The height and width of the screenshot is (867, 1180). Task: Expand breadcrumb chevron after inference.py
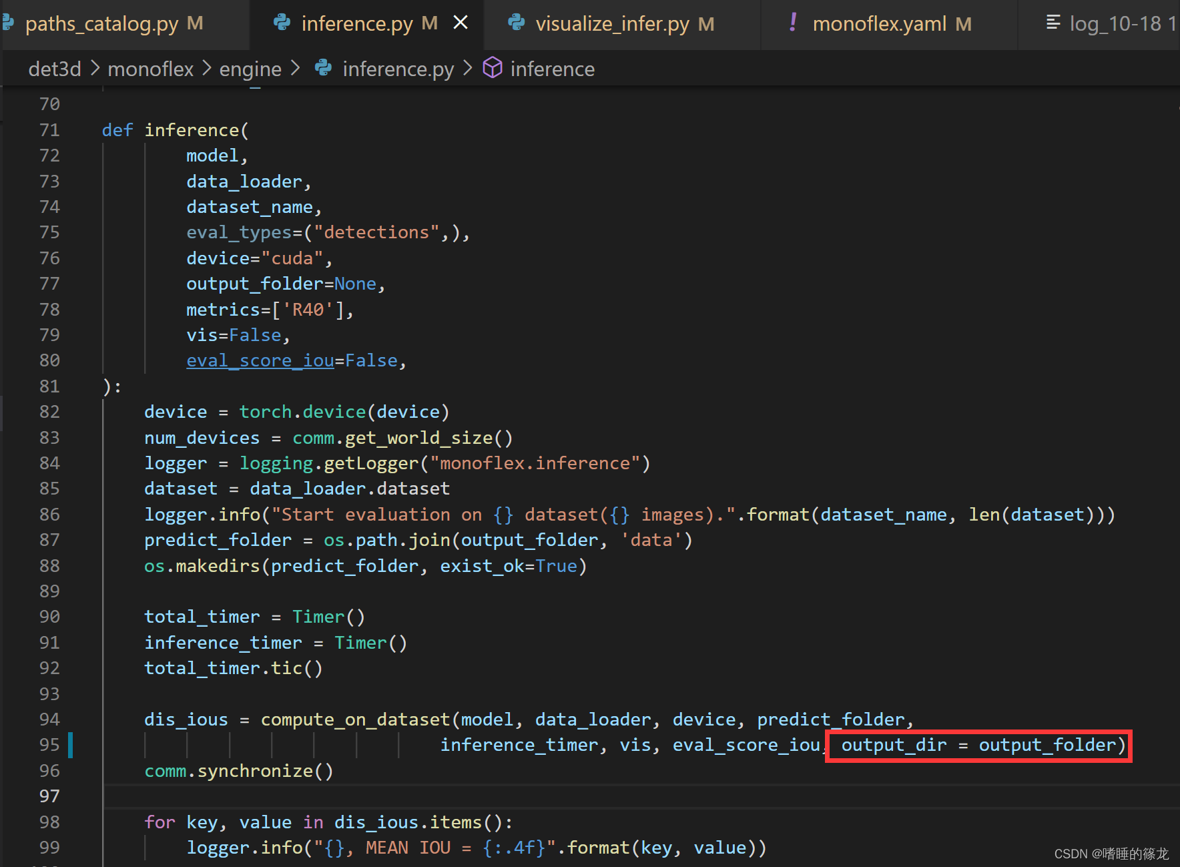[467, 68]
